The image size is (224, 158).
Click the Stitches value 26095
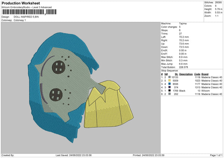pyautogui.click(x=218, y=3)
